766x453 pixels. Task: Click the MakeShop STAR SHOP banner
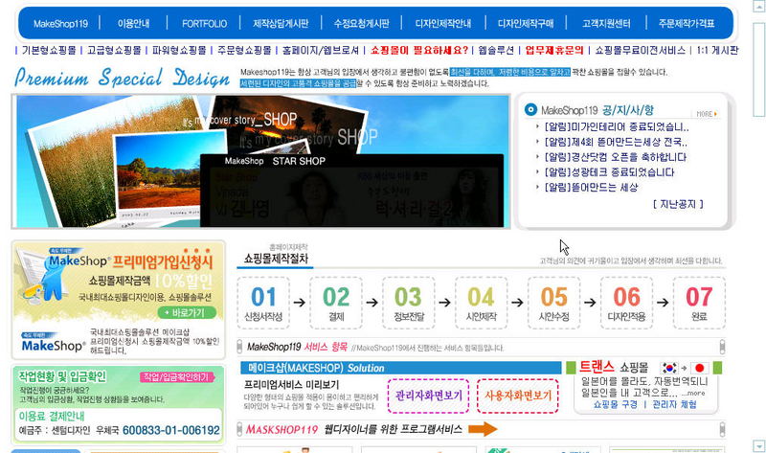351,190
